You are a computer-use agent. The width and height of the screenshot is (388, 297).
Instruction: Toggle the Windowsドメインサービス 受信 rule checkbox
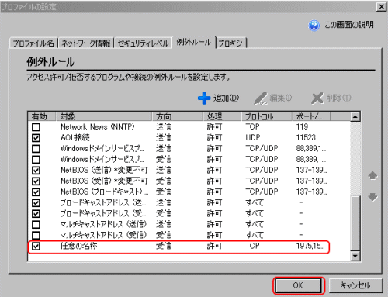[x=36, y=160]
